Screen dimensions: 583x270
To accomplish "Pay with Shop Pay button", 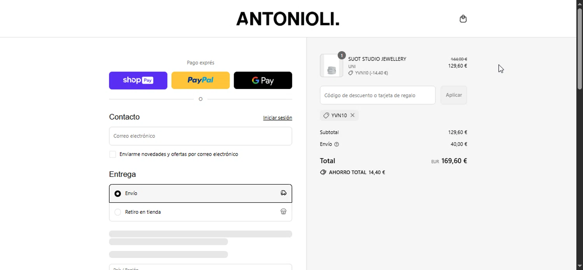I will click(x=138, y=80).
